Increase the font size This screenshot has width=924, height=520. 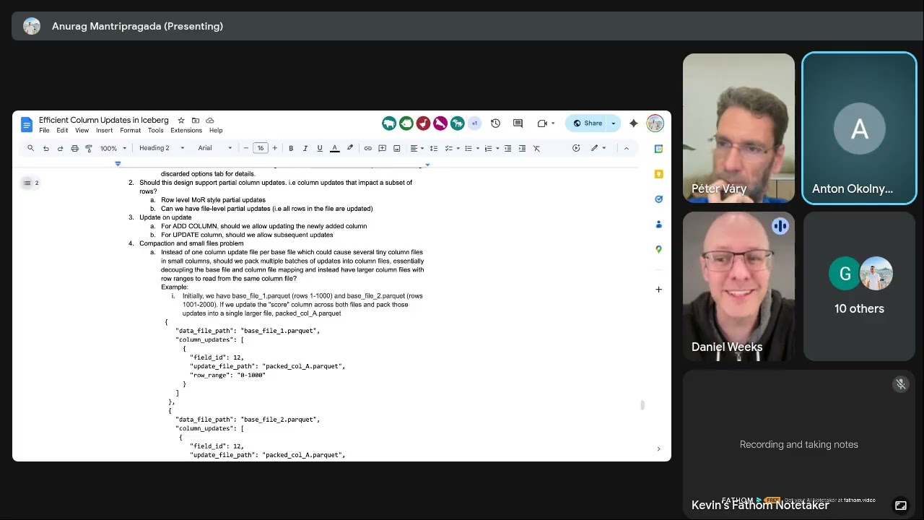pos(275,148)
